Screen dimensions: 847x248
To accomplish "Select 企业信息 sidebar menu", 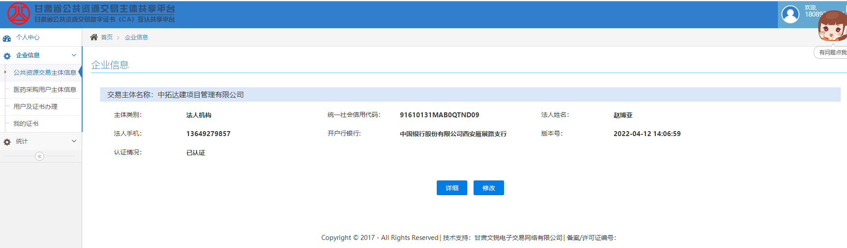I will [x=28, y=55].
